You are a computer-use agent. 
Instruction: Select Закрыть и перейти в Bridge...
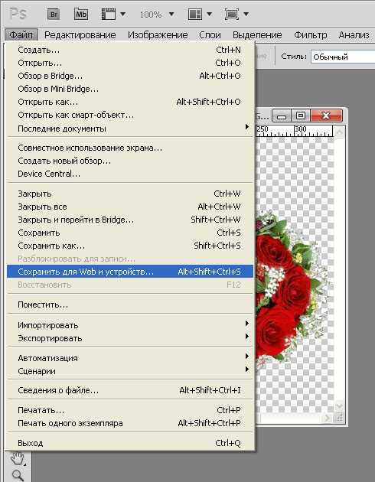(130, 220)
